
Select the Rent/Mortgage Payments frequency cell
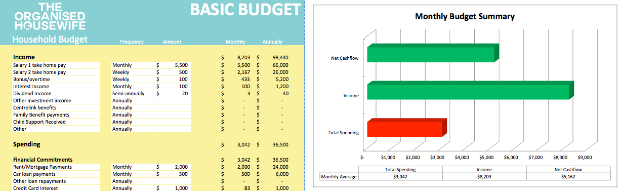tap(132, 167)
